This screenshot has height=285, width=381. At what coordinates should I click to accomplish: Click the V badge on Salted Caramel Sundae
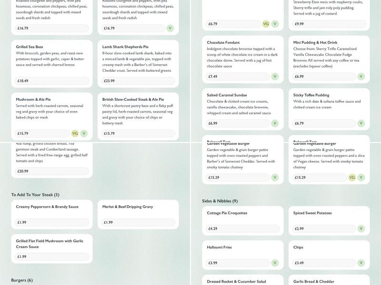(x=275, y=123)
